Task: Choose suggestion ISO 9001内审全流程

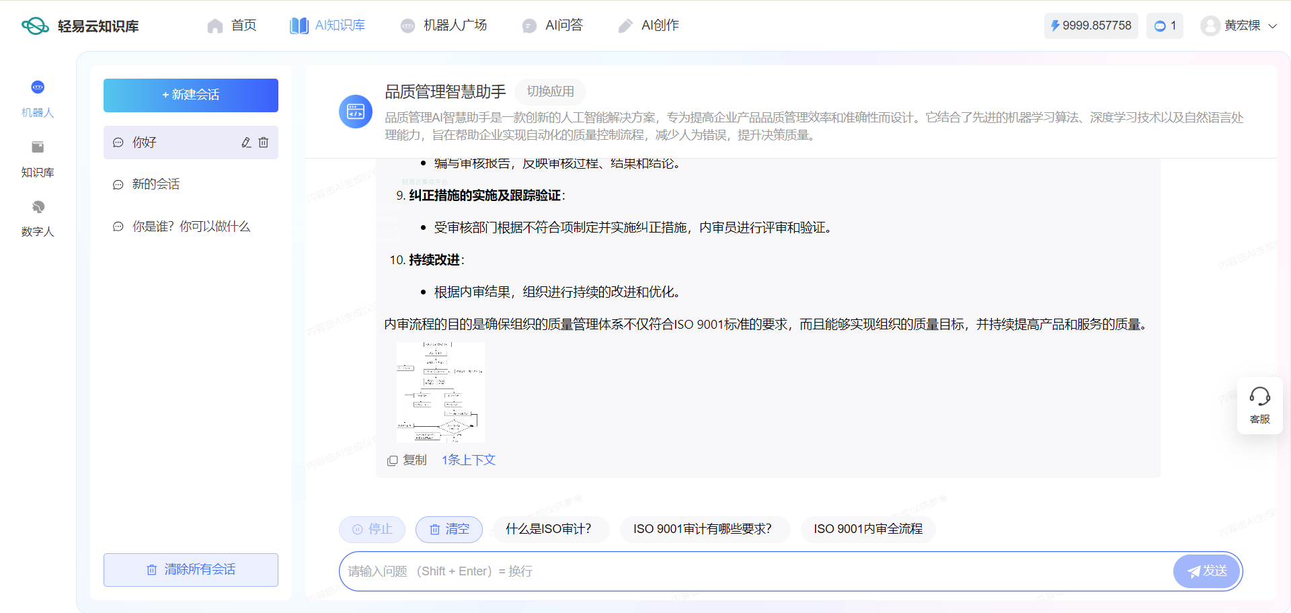Action: click(x=868, y=530)
